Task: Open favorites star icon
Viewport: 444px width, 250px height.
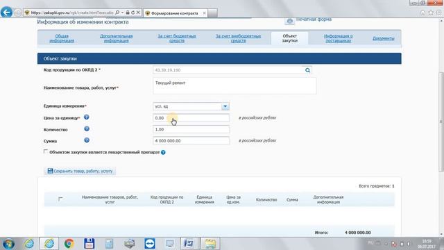Action: 431,12
